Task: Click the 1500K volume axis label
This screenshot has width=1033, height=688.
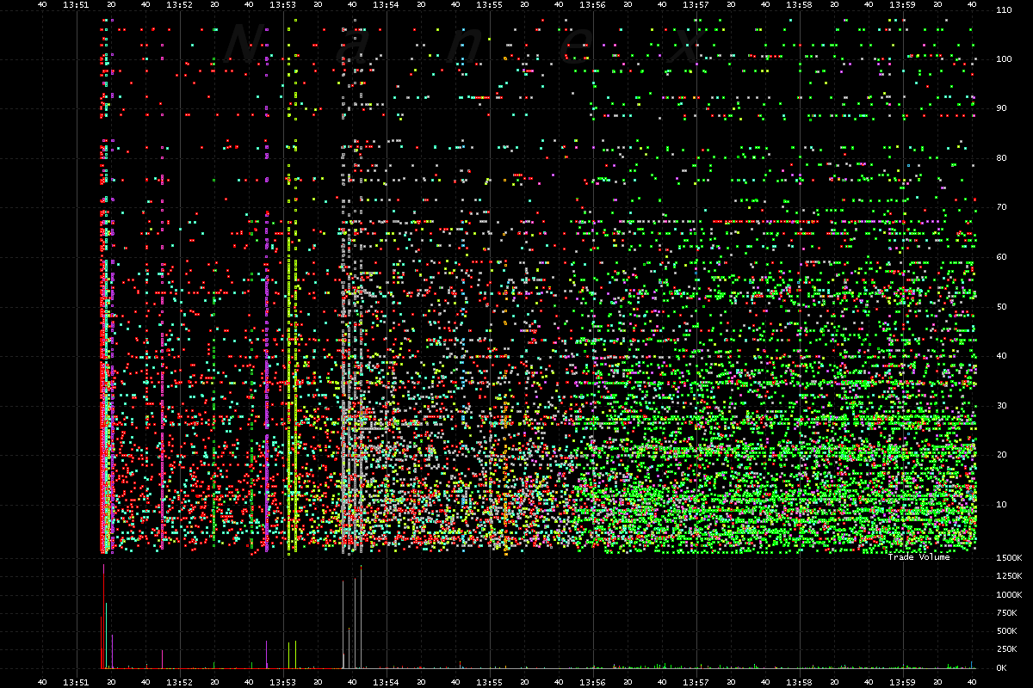Action: (x=1008, y=558)
